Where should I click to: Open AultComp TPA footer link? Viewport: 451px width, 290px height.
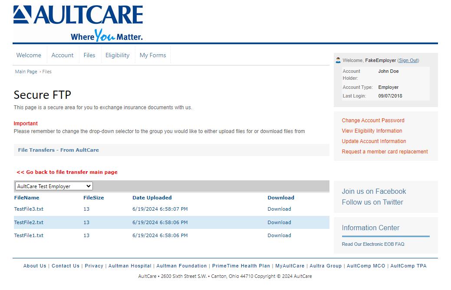pos(408,266)
